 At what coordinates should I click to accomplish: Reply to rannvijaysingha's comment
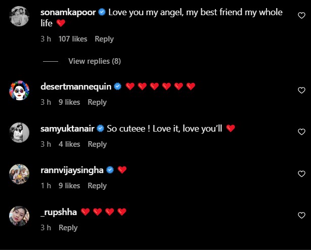[97, 186]
